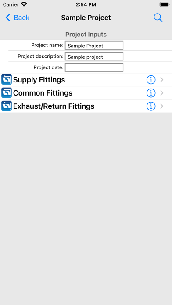The width and height of the screenshot is (172, 305).
Task: Expand Supply Fittings via its chevron
Action: [161, 80]
